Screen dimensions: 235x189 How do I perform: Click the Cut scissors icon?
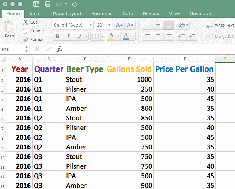pyautogui.click(x=26, y=22)
